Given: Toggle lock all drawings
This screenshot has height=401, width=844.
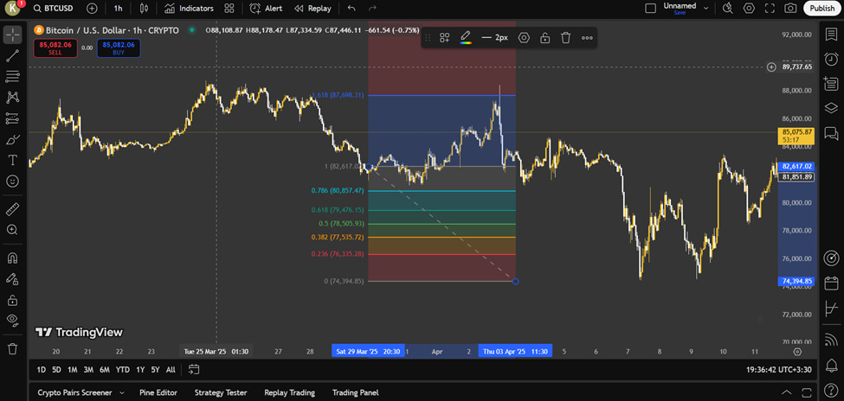Looking at the screenshot, I should [12, 299].
